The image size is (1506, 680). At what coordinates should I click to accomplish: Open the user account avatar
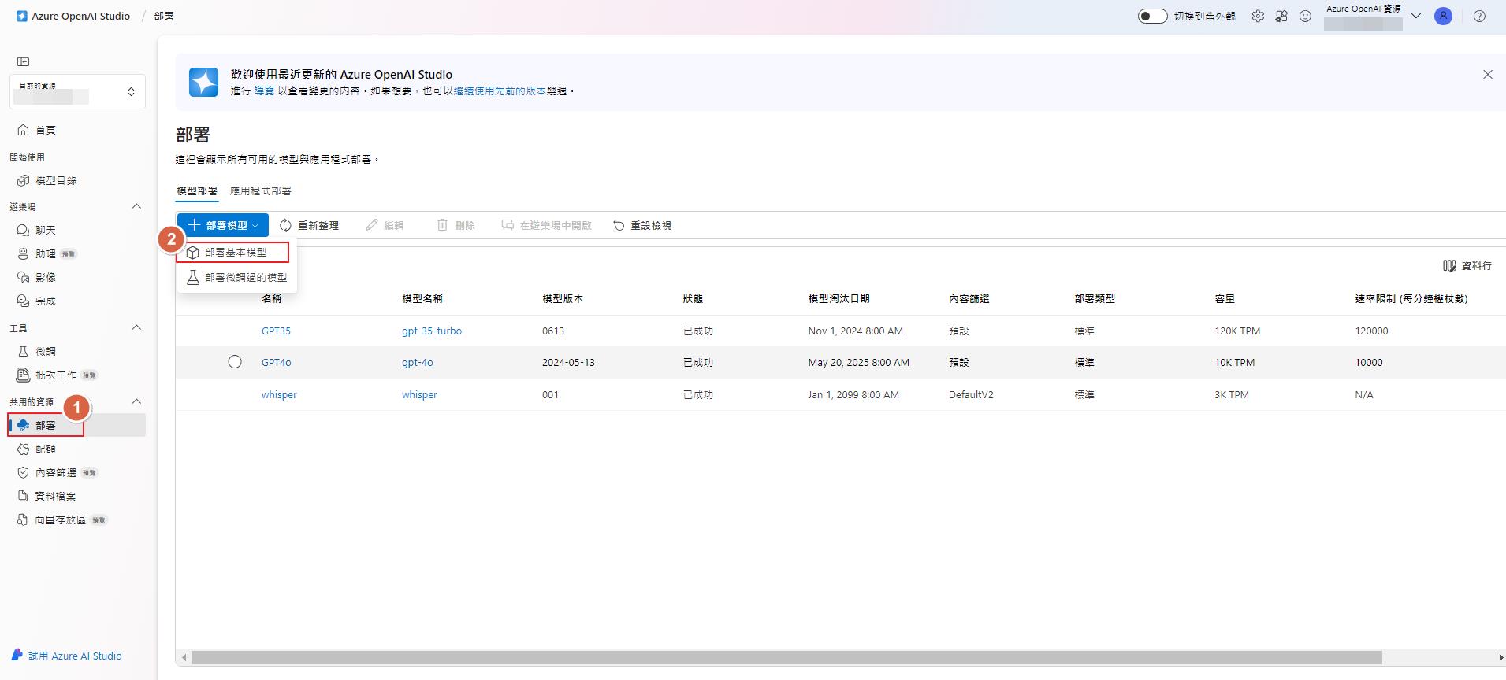coord(1443,16)
